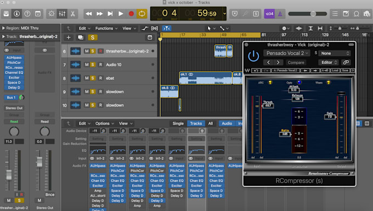Open the LCD display mode dropdown arrow

pos(224,14)
